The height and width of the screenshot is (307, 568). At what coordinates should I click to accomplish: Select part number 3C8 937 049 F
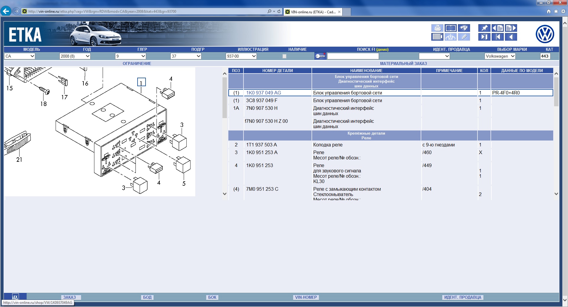coord(262,100)
